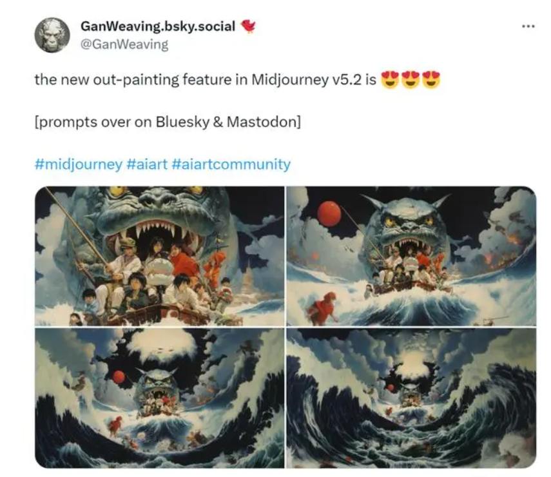Open the three-dot more options menu
The width and height of the screenshot is (551, 477).
[528, 26]
